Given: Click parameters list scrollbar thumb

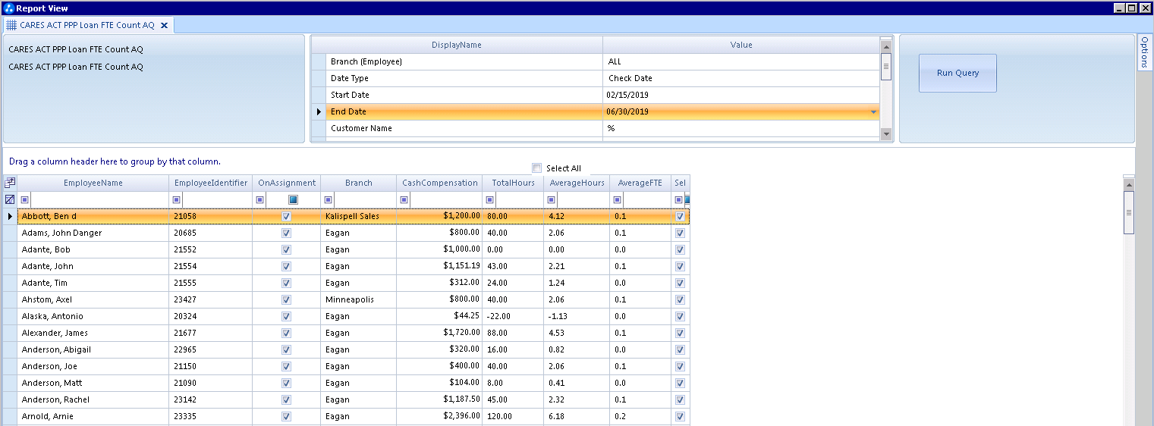Looking at the screenshot, I should 886,66.
